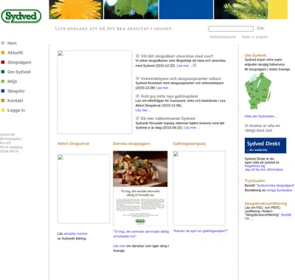Click the broken image under Aktivt Skogsbruk
Screen dimensions: 295x280
click(83, 188)
